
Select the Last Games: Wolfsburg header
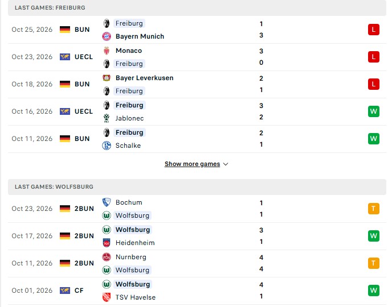[197, 187]
